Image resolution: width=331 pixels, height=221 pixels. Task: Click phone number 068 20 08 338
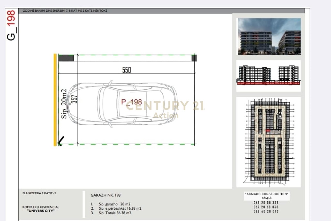[x=266, y=203]
